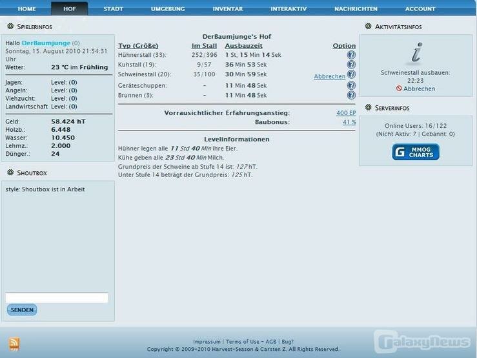Click the help icon for Geräteschuppen row
The height and width of the screenshot is (358, 477).
pos(351,85)
